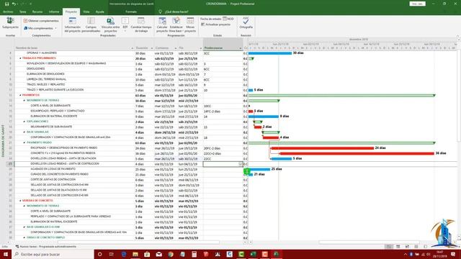Select CURADO DEL CONCRETO EN PAVIMENTO RIGIDO
The height and width of the screenshot is (259, 461).
(x=59, y=174)
